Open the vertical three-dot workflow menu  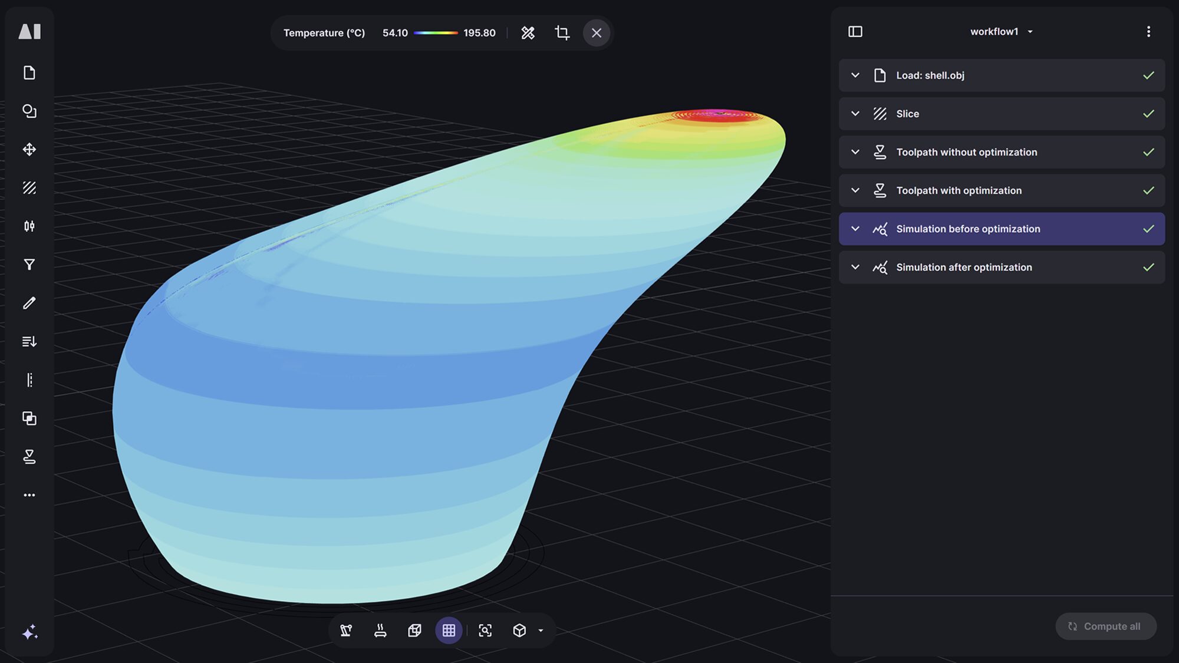(x=1148, y=32)
